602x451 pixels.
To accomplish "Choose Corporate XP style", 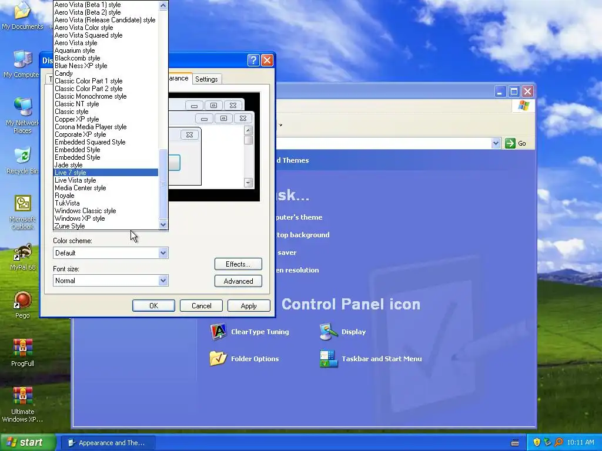I will [106, 134].
